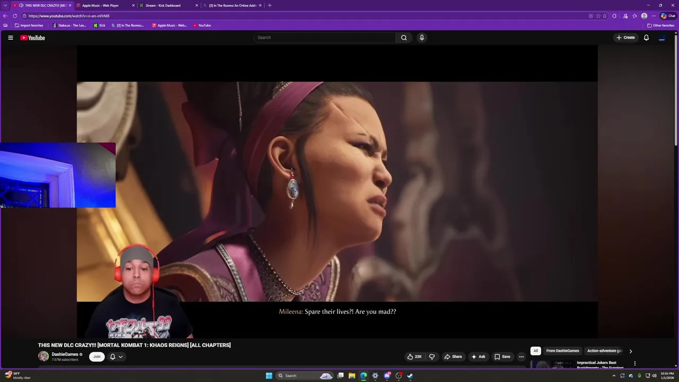Click the page vertical scrollbar
Screen dimensions: 679x382
click(x=676, y=90)
